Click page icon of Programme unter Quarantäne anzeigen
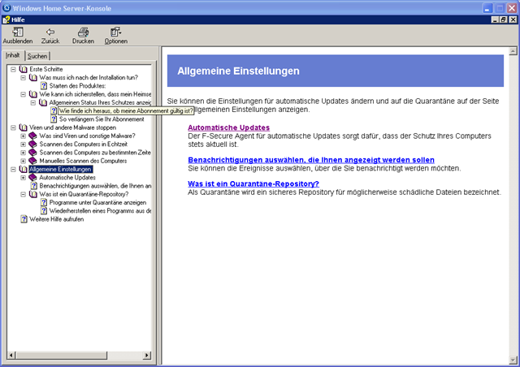520x367 pixels. pos(44,202)
